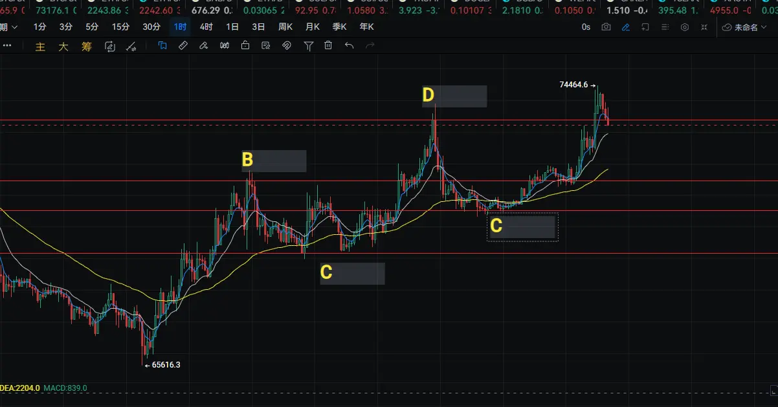Toggle the 筹 chip distribution button
778x407 pixels.
(87, 46)
